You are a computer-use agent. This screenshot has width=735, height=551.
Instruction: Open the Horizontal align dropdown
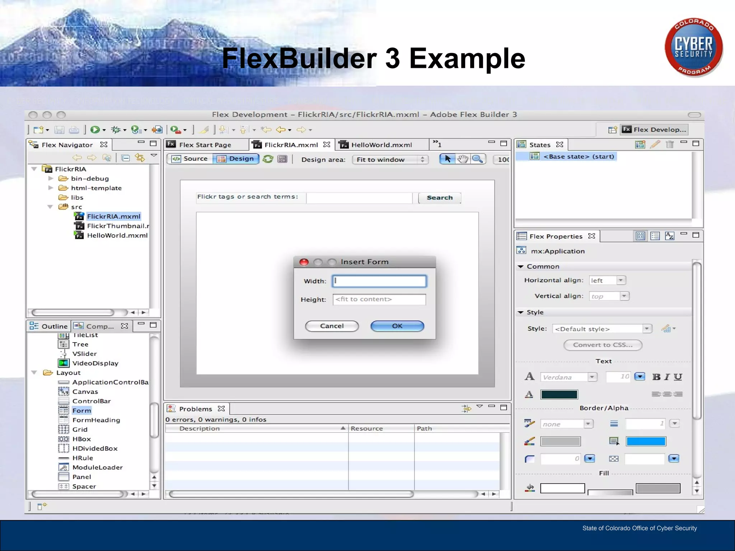(607, 280)
